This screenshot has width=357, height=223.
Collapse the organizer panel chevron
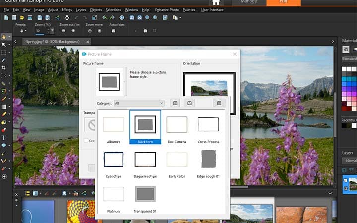[x=330, y=193]
